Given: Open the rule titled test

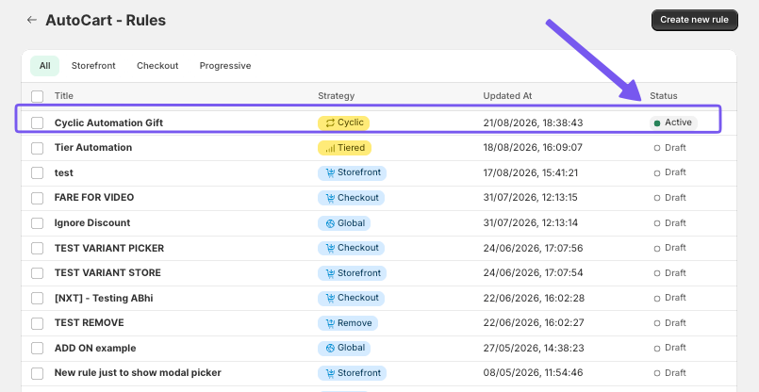Looking at the screenshot, I should [64, 172].
